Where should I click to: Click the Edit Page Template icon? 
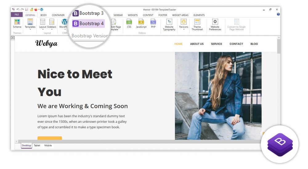(114, 22)
